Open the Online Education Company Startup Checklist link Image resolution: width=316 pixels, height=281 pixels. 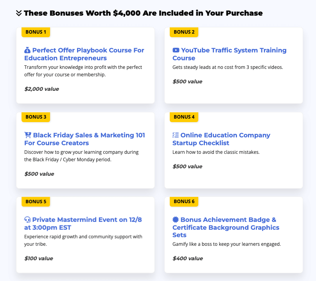pyautogui.click(x=221, y=139)
